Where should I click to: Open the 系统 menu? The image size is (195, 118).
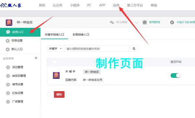click(x=42, y=5)
